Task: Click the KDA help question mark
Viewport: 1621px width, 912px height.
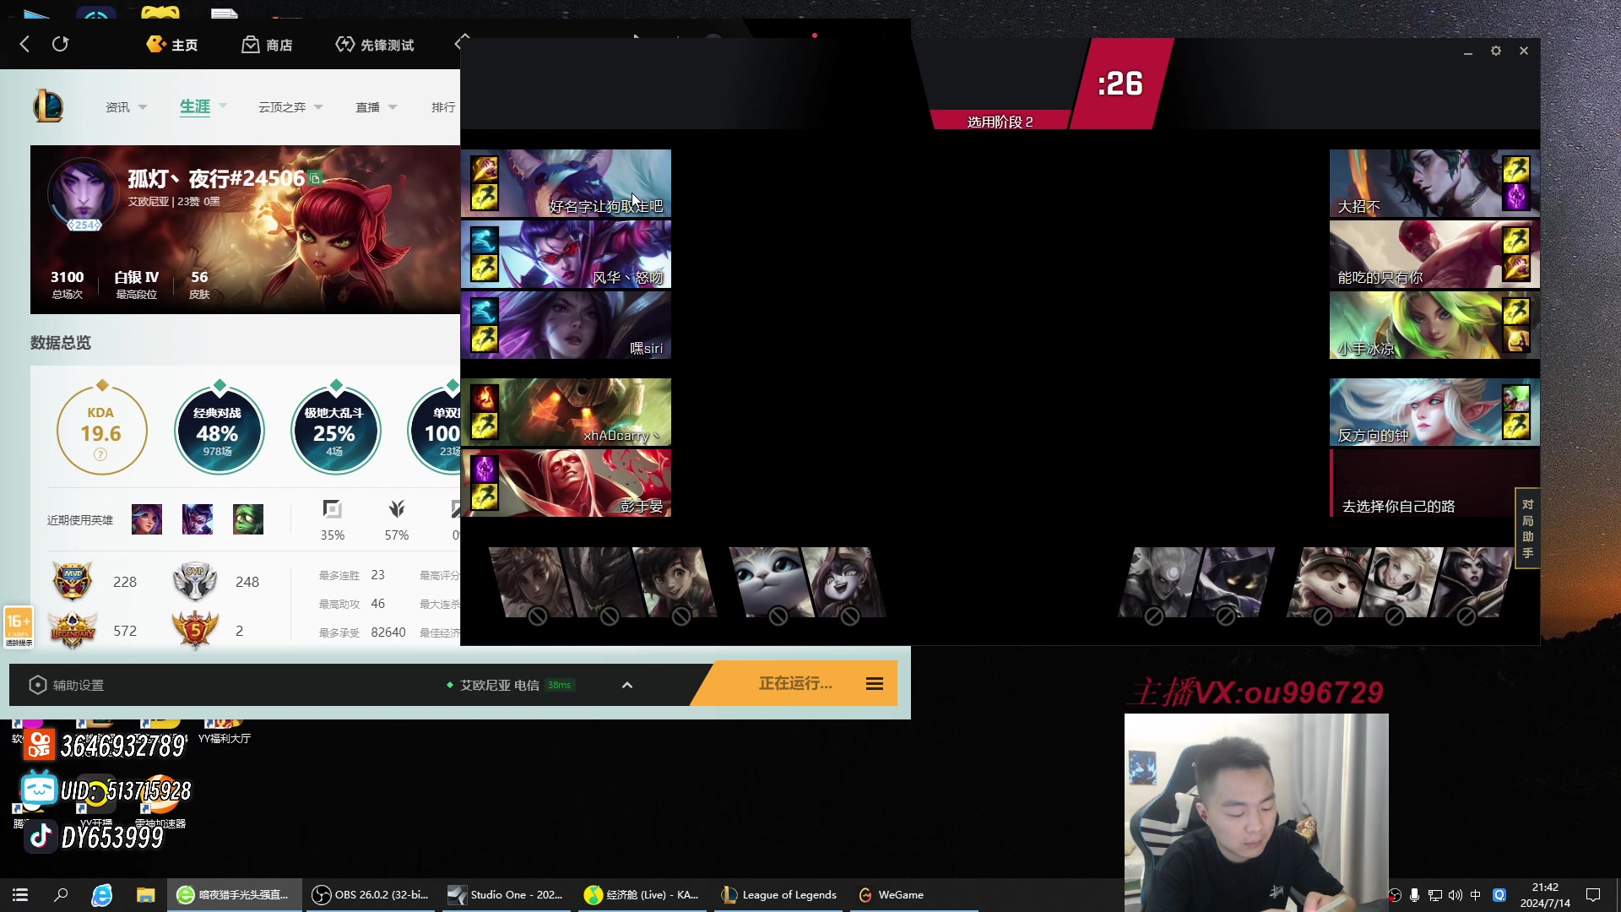Action: point(100,454)
